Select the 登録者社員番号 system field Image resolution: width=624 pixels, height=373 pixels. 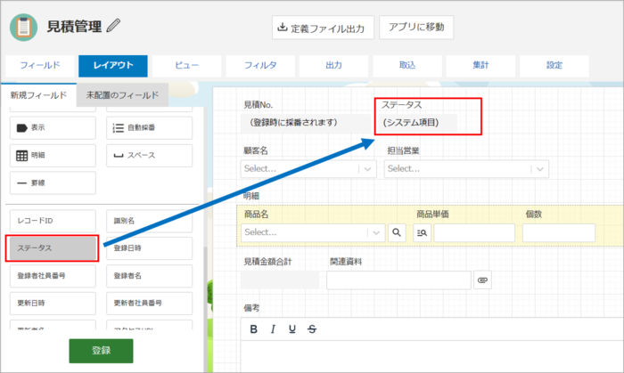point(53,276)
